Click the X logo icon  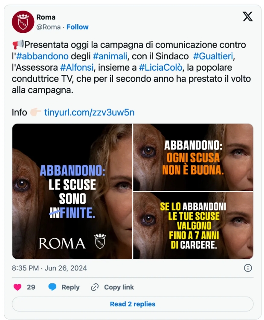point(248,17)
